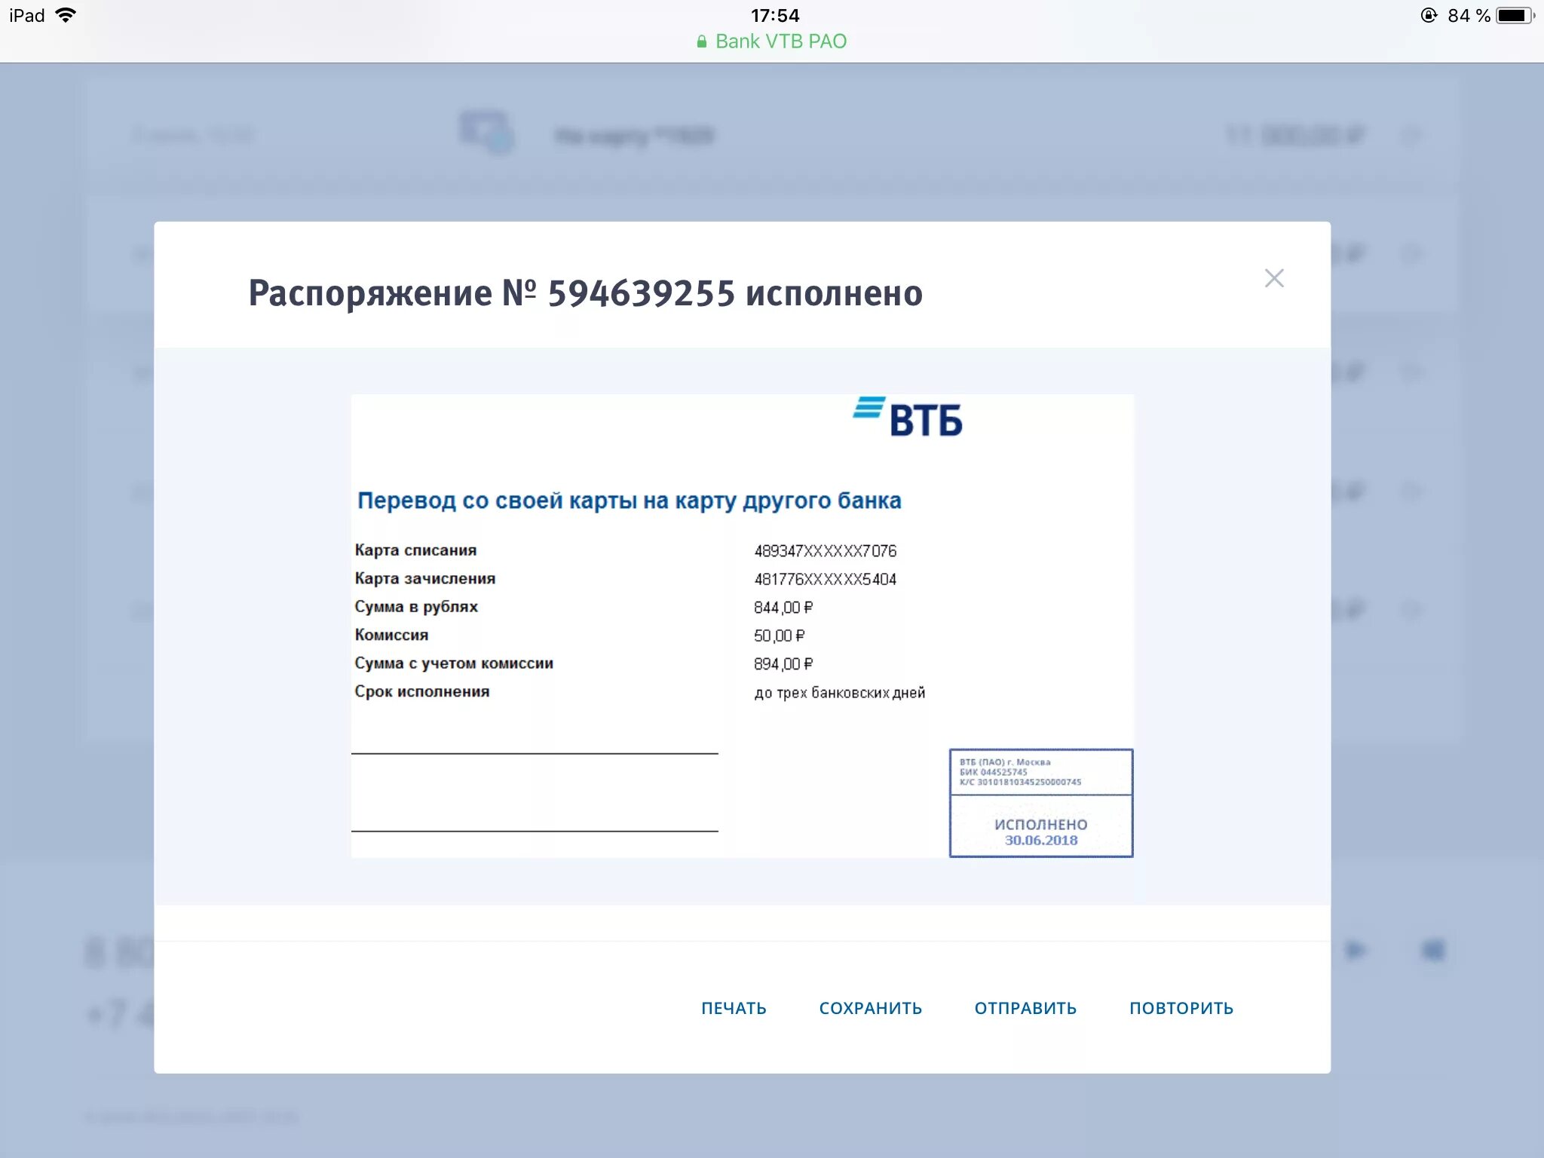Tap the 'Срок исполнения' label
This screenshot has width=1544, height=1158.
point(422,691)
